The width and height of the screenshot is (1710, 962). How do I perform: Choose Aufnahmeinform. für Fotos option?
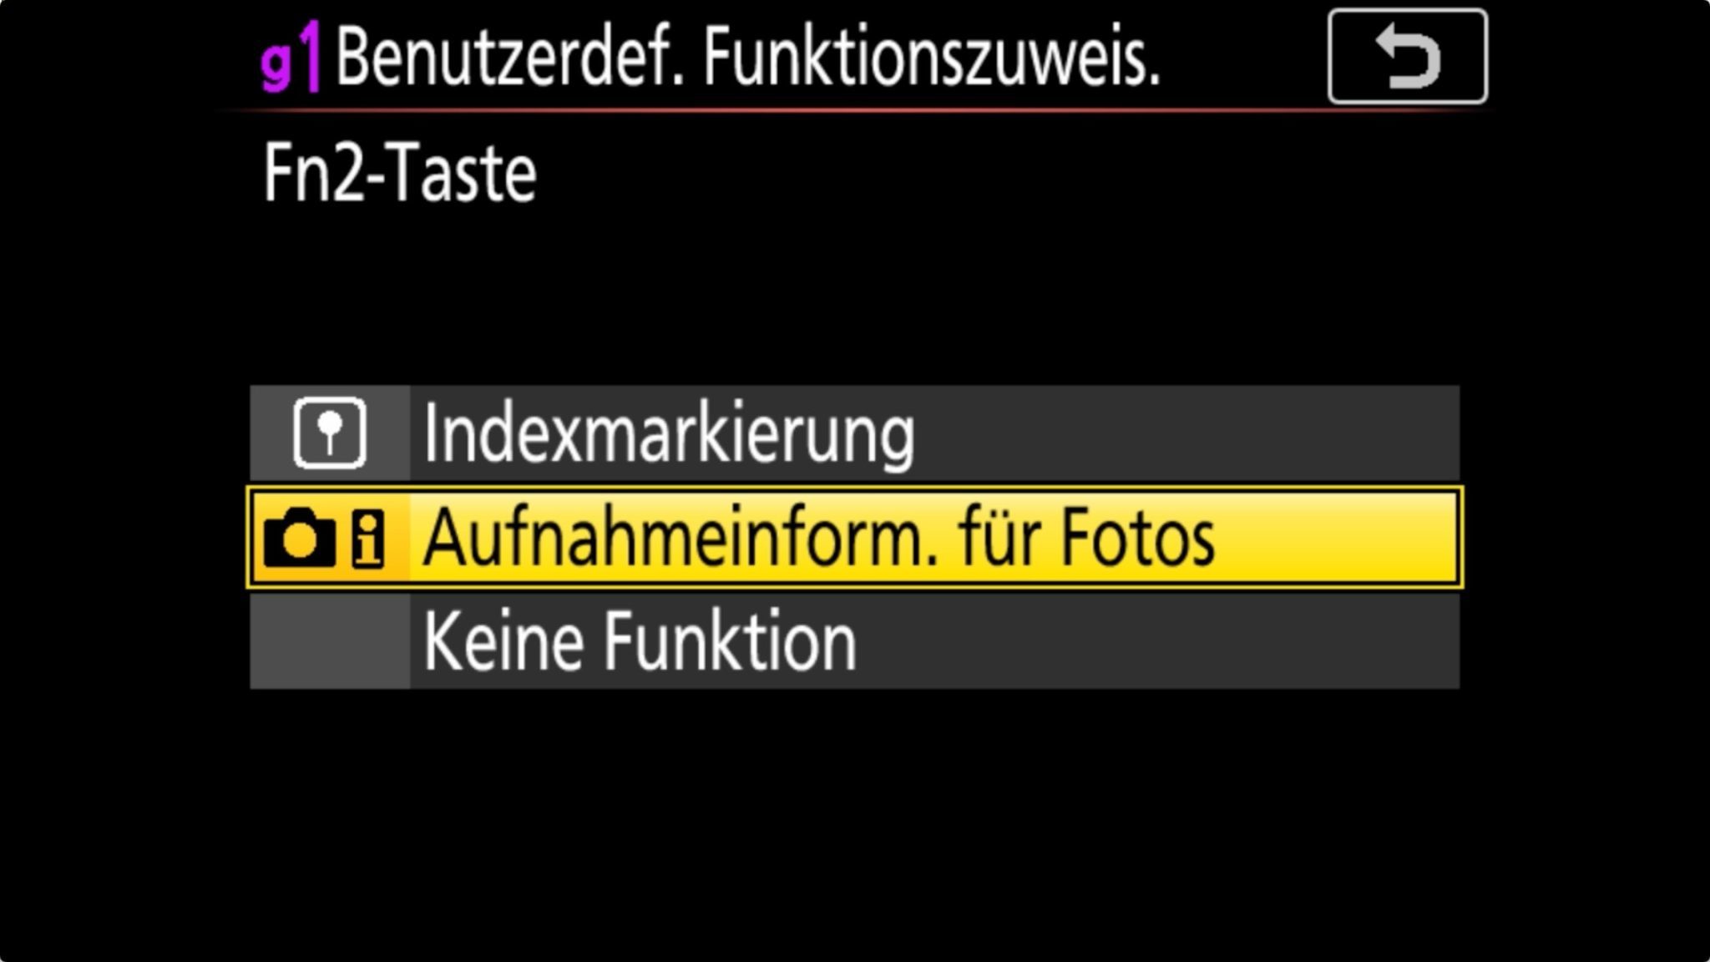coord(855,538)
